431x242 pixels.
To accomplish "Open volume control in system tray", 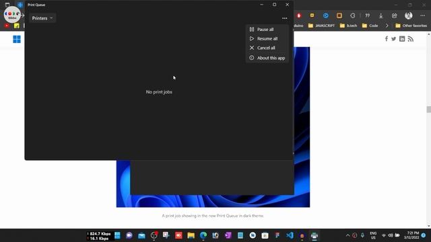I will click(391, 235).
